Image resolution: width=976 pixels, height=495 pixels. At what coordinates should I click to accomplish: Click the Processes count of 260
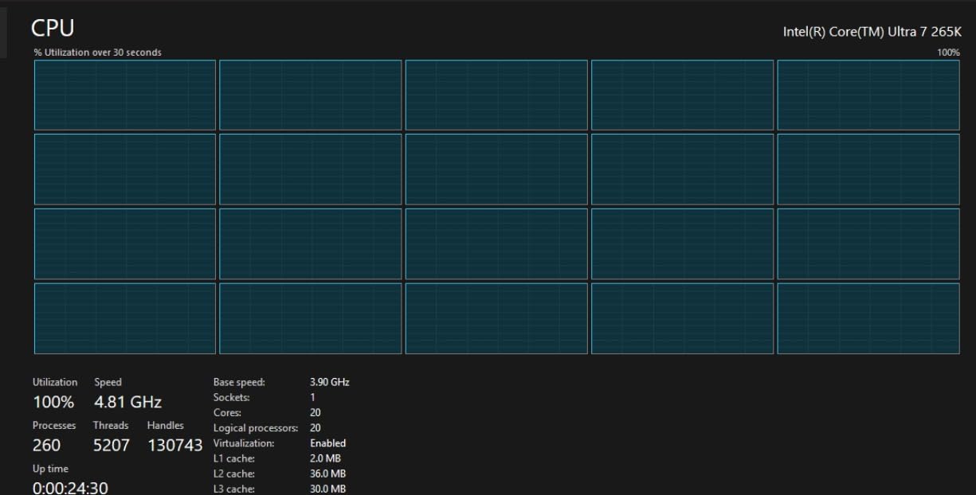(46, 446)
